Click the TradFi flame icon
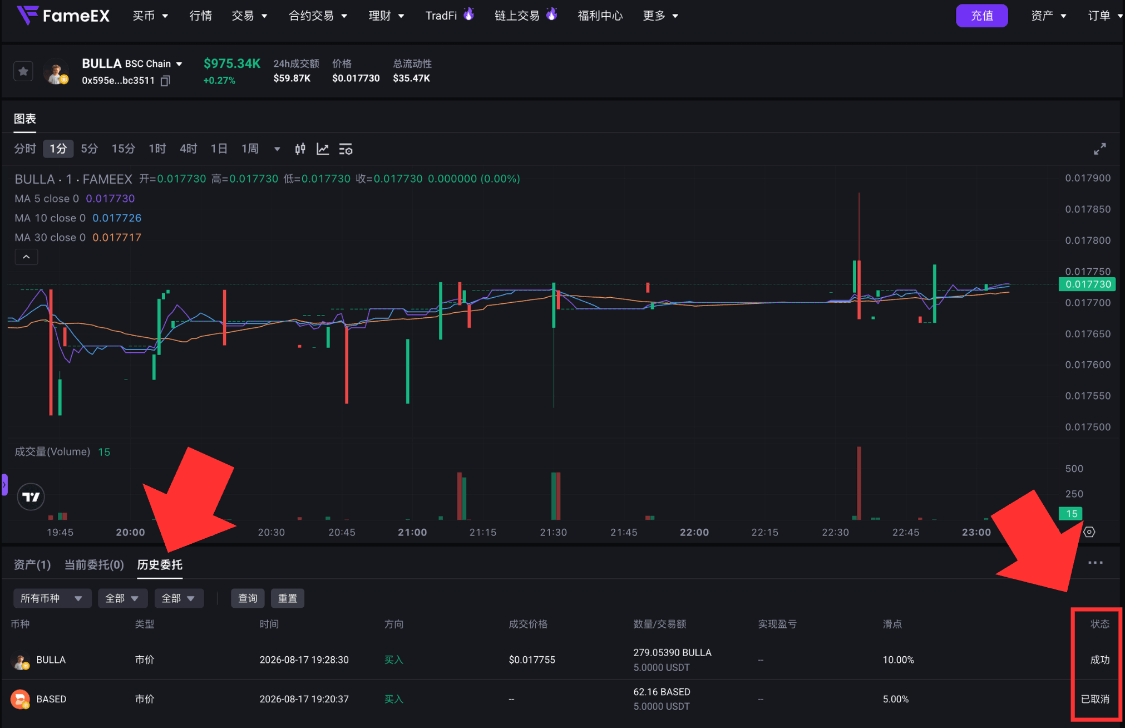Viewport: 1125px width, 728px height. [x=469, y=14]
